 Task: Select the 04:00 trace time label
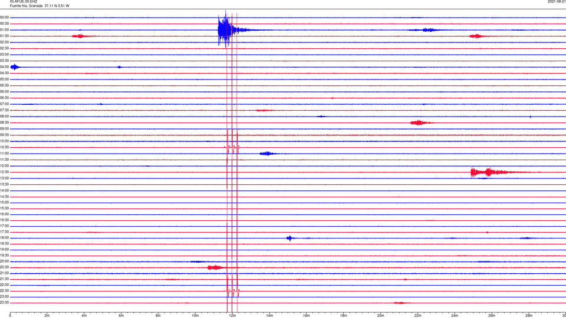coord(5,67)
